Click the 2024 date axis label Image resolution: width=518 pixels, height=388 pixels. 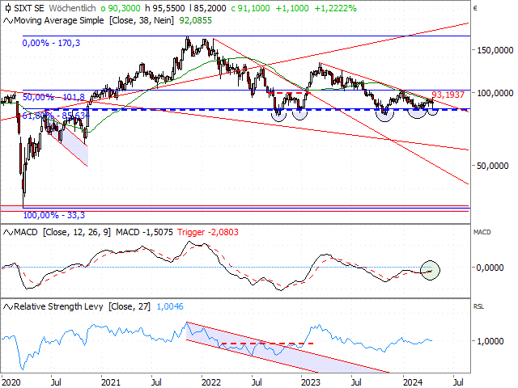click(413, 382)
